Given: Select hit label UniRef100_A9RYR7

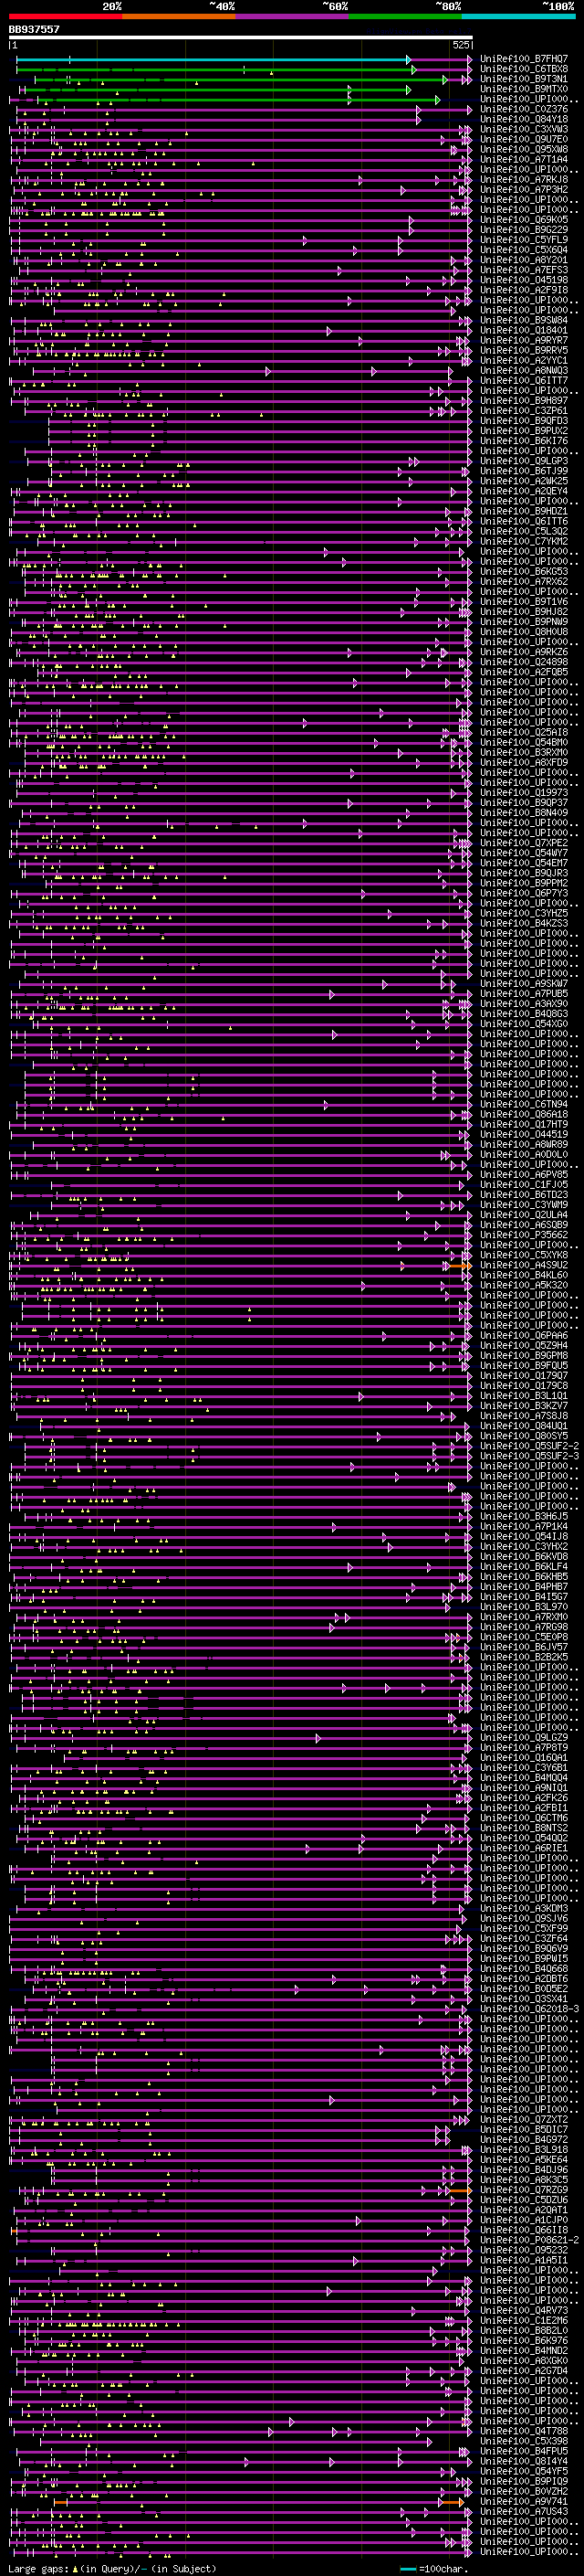Looking at the screenshot, I should [524, 340].
